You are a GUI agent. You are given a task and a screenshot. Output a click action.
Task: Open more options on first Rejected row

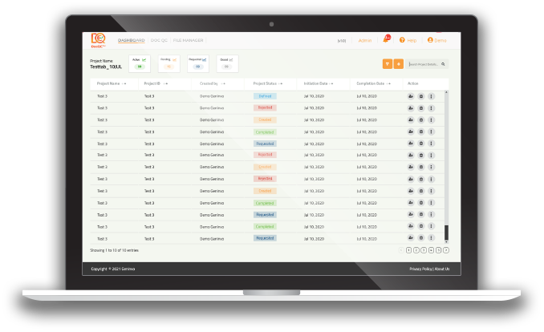click(x=431, y=108)
